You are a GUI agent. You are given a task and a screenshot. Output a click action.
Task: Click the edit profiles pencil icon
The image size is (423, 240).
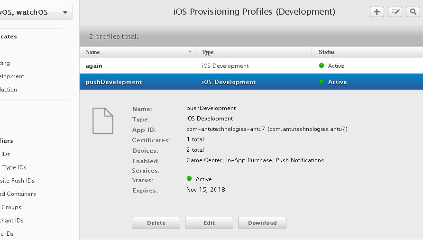(x=395, y=12)
